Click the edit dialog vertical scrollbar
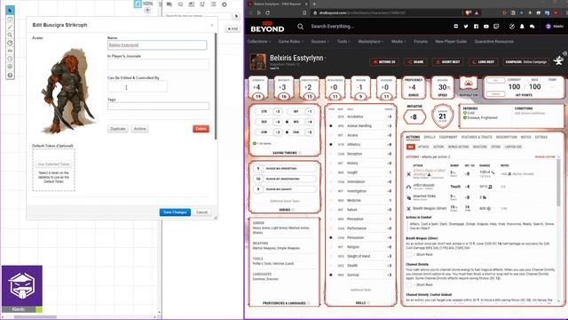This screenshot has height=320, width=568. (216, 86)
